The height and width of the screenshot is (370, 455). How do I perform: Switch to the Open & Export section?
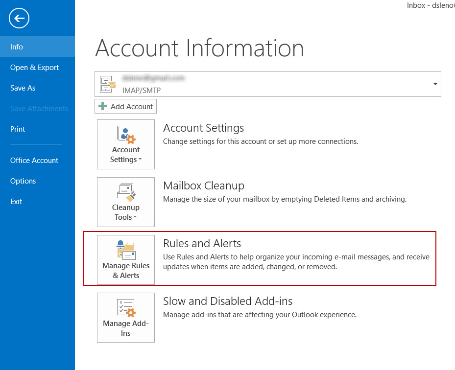coord(34,67)
